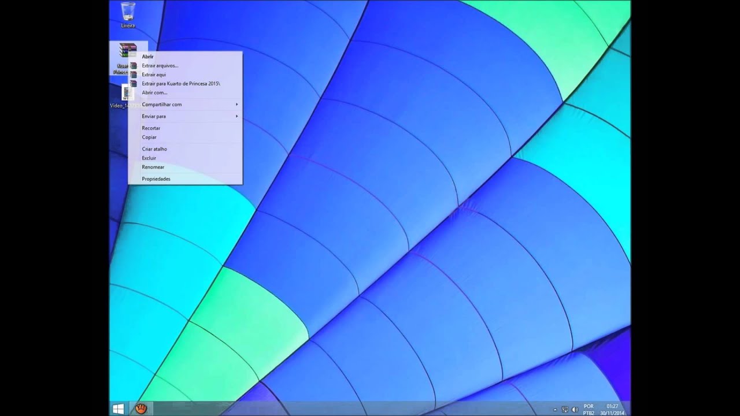Open the Lixeira recycle bin icon

pos(128,14)
